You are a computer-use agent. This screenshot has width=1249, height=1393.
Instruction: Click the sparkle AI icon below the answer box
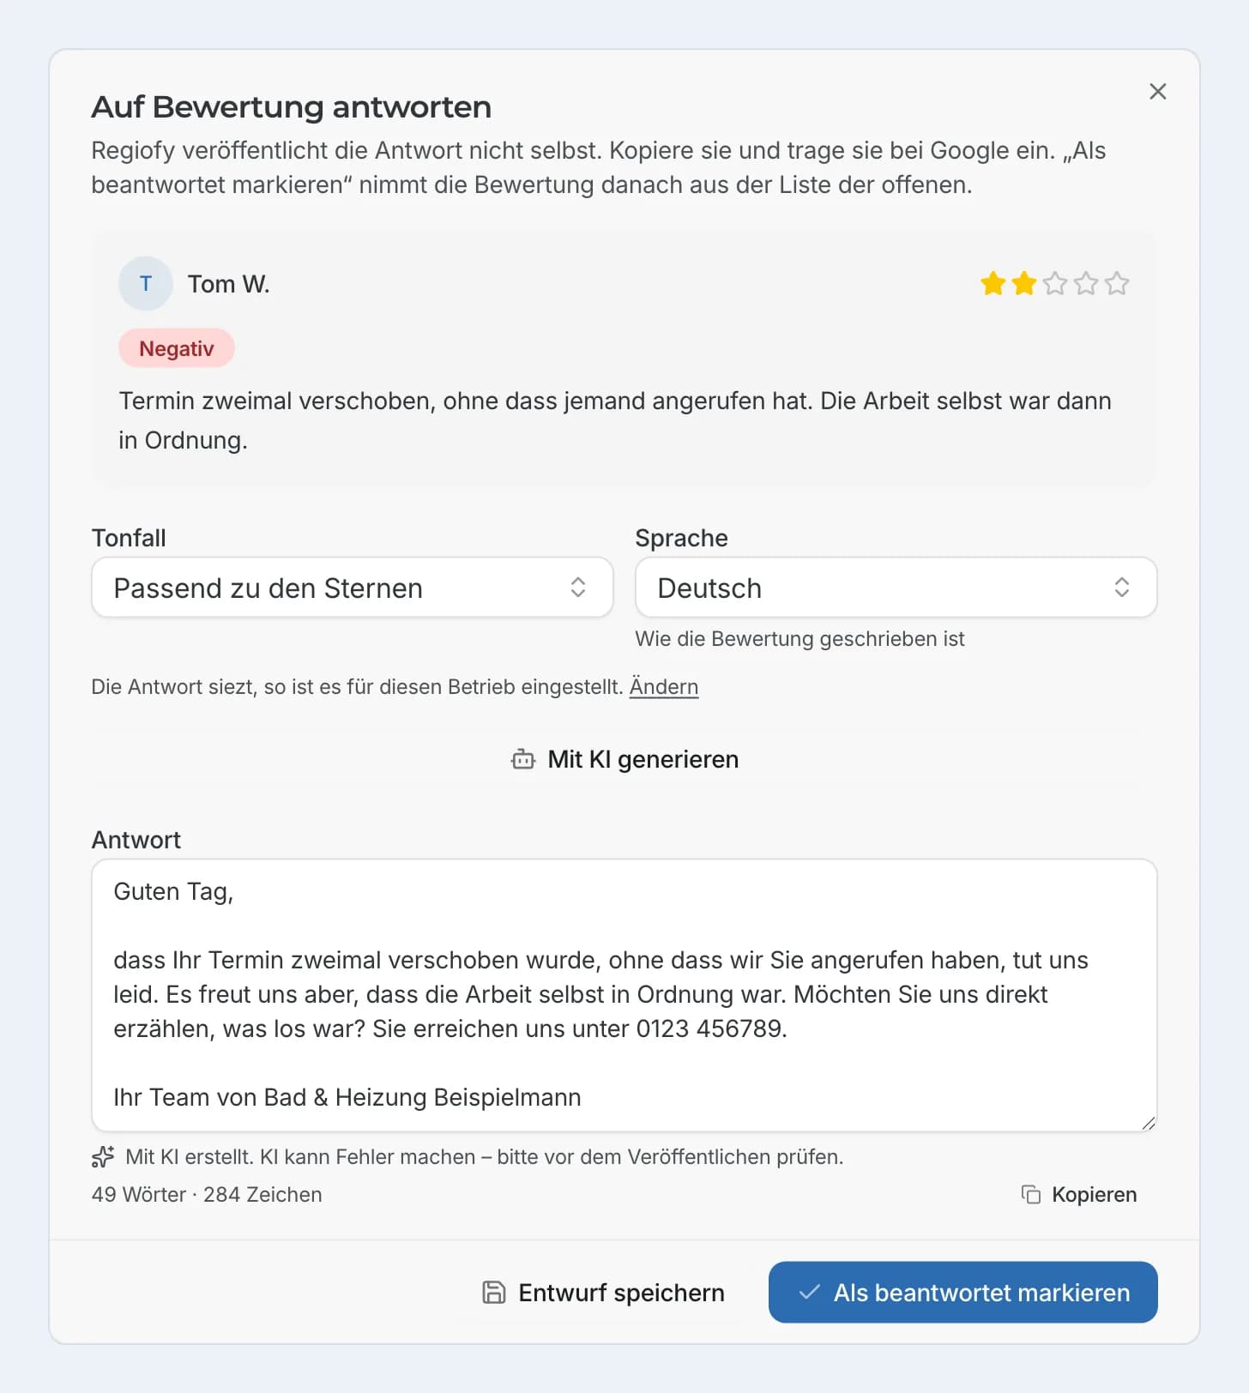tap(103, 1156)
